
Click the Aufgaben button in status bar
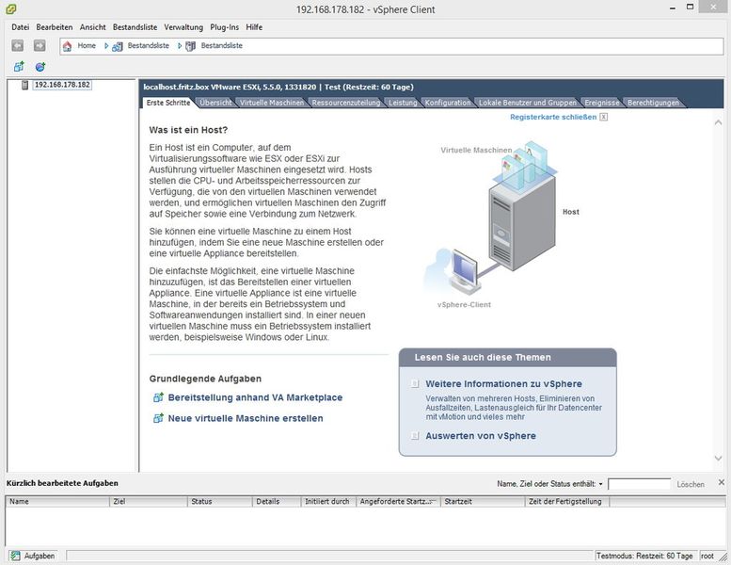[33, 556]
